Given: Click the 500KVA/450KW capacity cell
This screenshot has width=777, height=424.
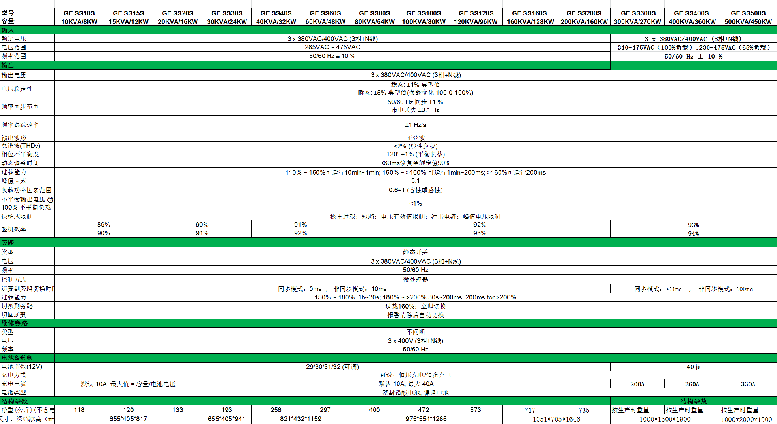Looking at the screenshot, I should pos(748,21).
